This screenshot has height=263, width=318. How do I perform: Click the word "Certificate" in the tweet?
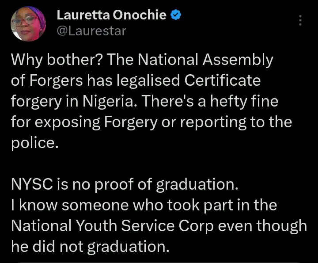(222, 81)
